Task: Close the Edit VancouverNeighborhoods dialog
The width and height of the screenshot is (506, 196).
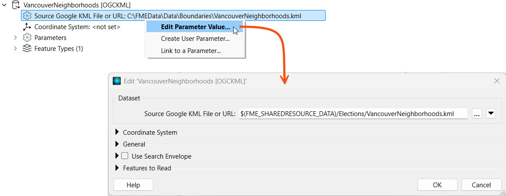Action: click(x=496, y=81)
